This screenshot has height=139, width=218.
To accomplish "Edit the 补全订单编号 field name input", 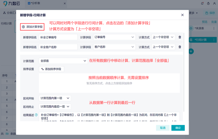I will click(x=58, y=37).
